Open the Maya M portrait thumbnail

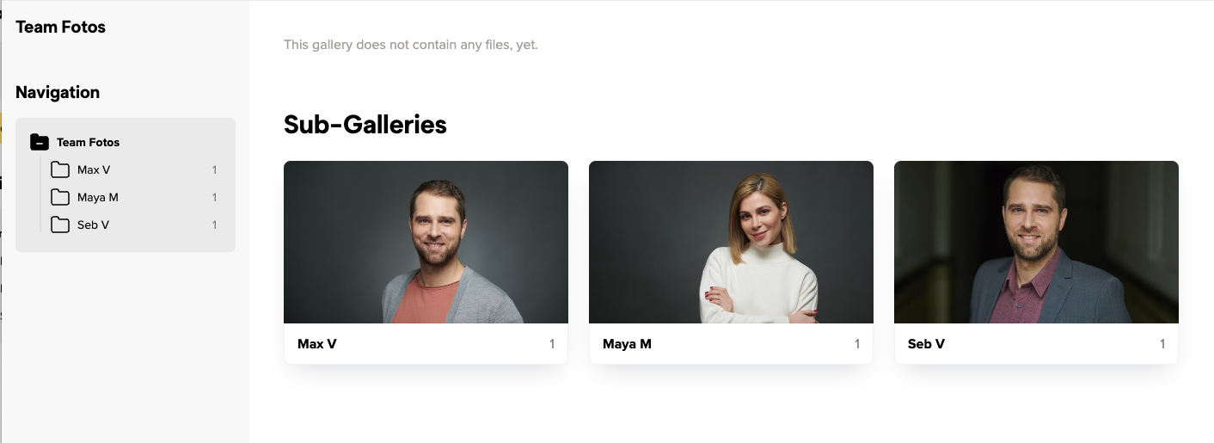click(731, 242)
